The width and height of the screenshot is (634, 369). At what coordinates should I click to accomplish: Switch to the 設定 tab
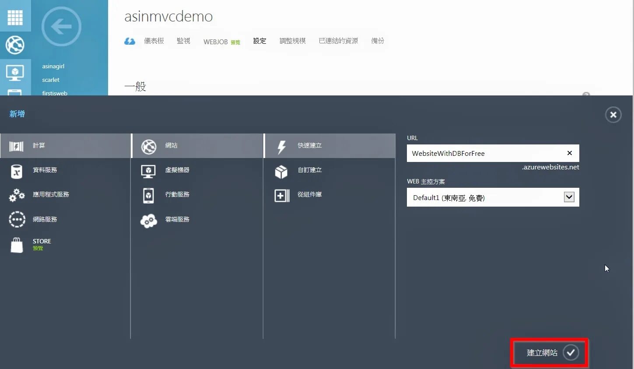(259, 41)
